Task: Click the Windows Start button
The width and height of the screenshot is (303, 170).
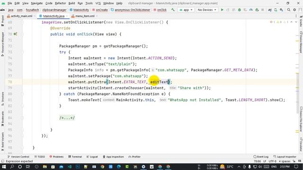Action: pyautogui.click(x=4, y=167)
